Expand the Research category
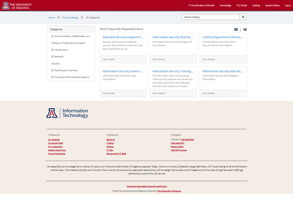Viewport: 293px width, 199px height. 52,57
